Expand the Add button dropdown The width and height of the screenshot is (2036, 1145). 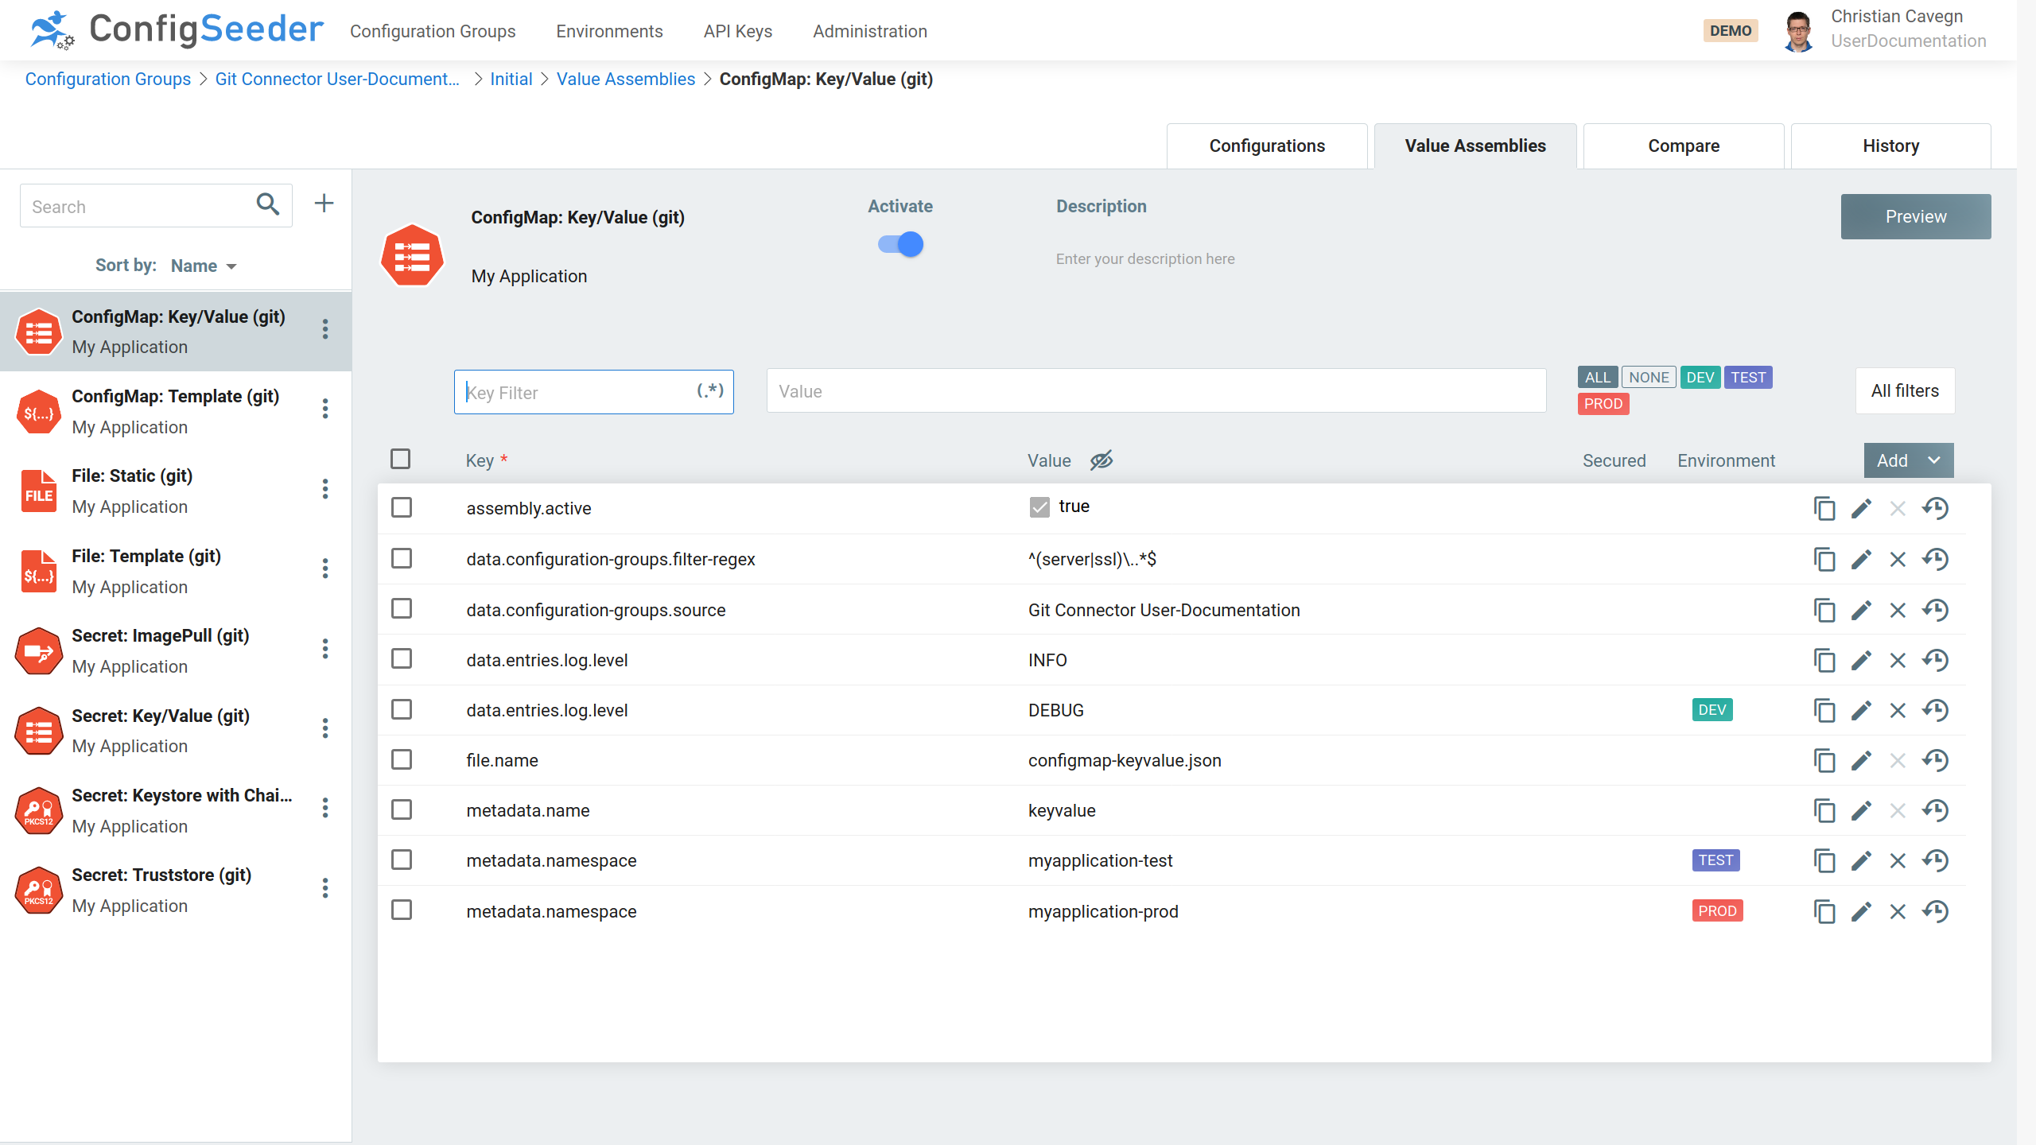click(x=1935, y=460)
